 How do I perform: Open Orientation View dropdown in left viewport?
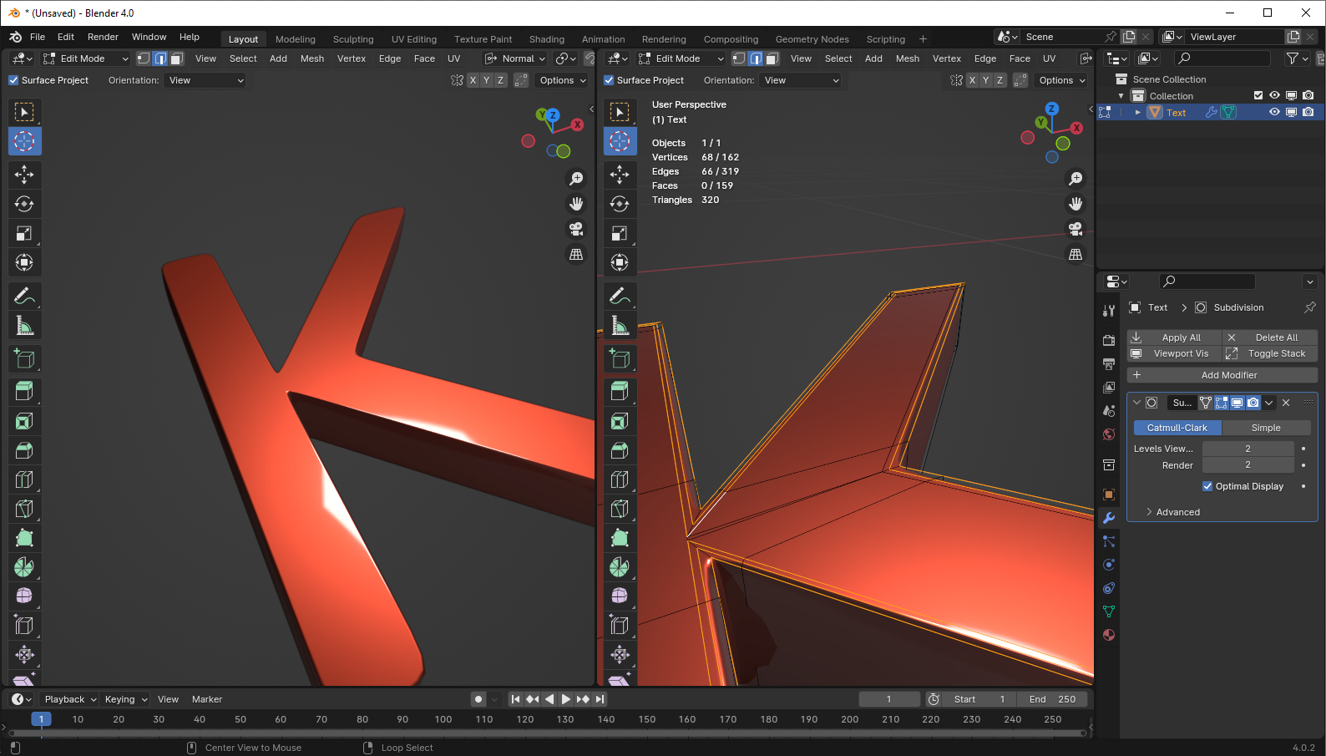click(x=205, y=80)
